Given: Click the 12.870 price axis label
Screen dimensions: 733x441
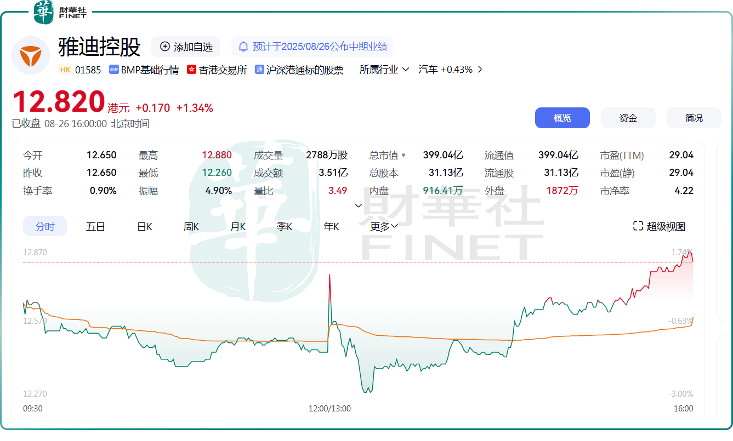Looking at the screenshot, I should coord(35,253).
